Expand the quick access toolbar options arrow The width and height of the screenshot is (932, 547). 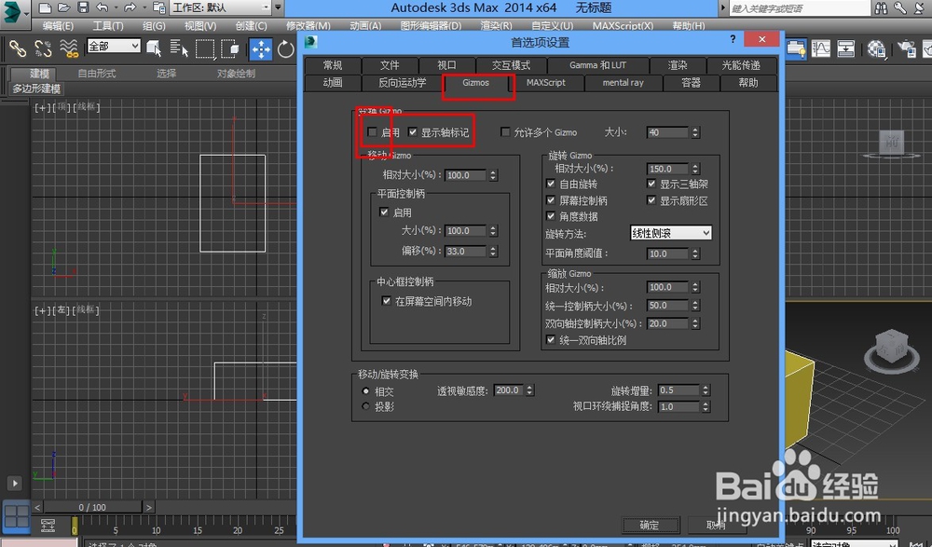tap(278, 7)
